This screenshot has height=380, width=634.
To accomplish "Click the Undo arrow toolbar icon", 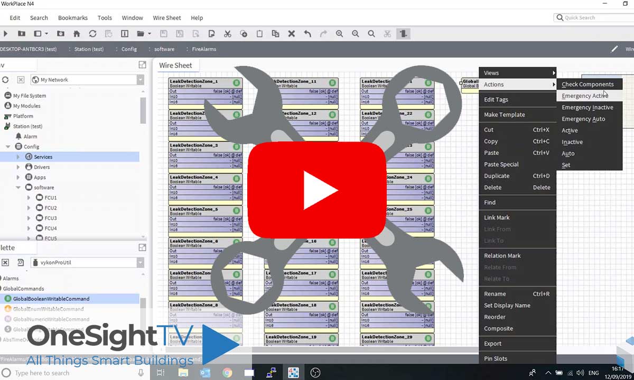I will point(307,34).
